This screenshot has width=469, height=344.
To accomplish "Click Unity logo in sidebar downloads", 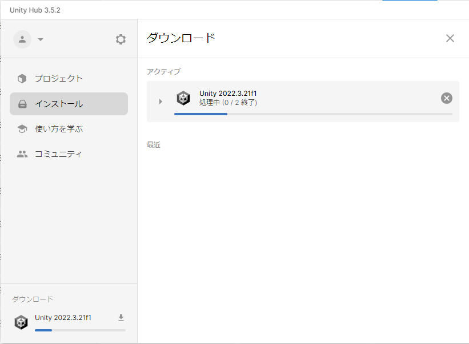I will click(21, 322).
